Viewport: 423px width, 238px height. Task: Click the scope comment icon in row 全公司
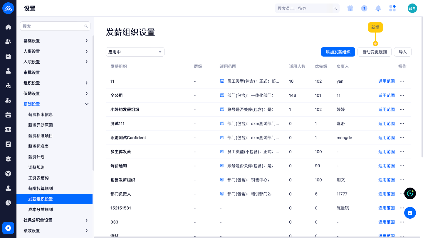coord(222,96)
